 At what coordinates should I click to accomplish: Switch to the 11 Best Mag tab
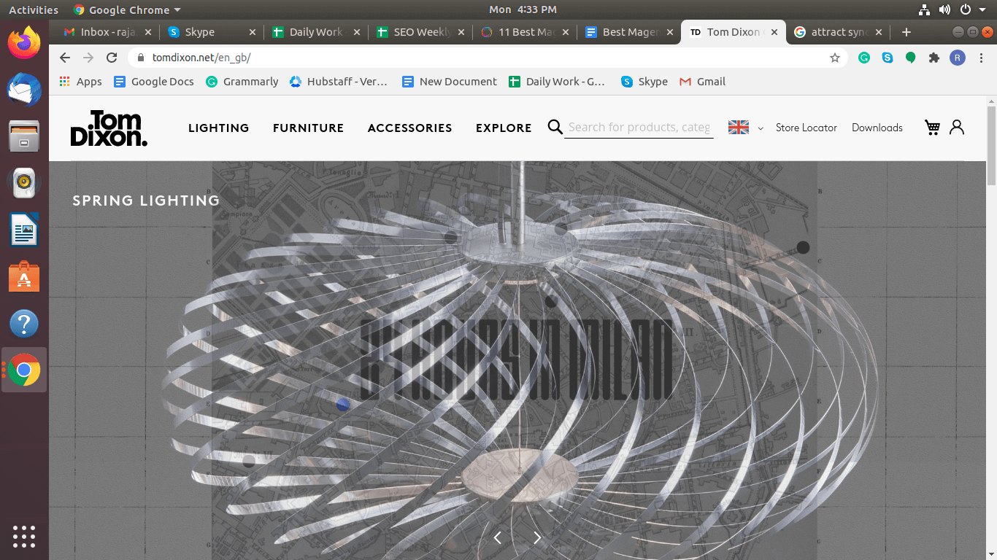(x=524, y=32)
